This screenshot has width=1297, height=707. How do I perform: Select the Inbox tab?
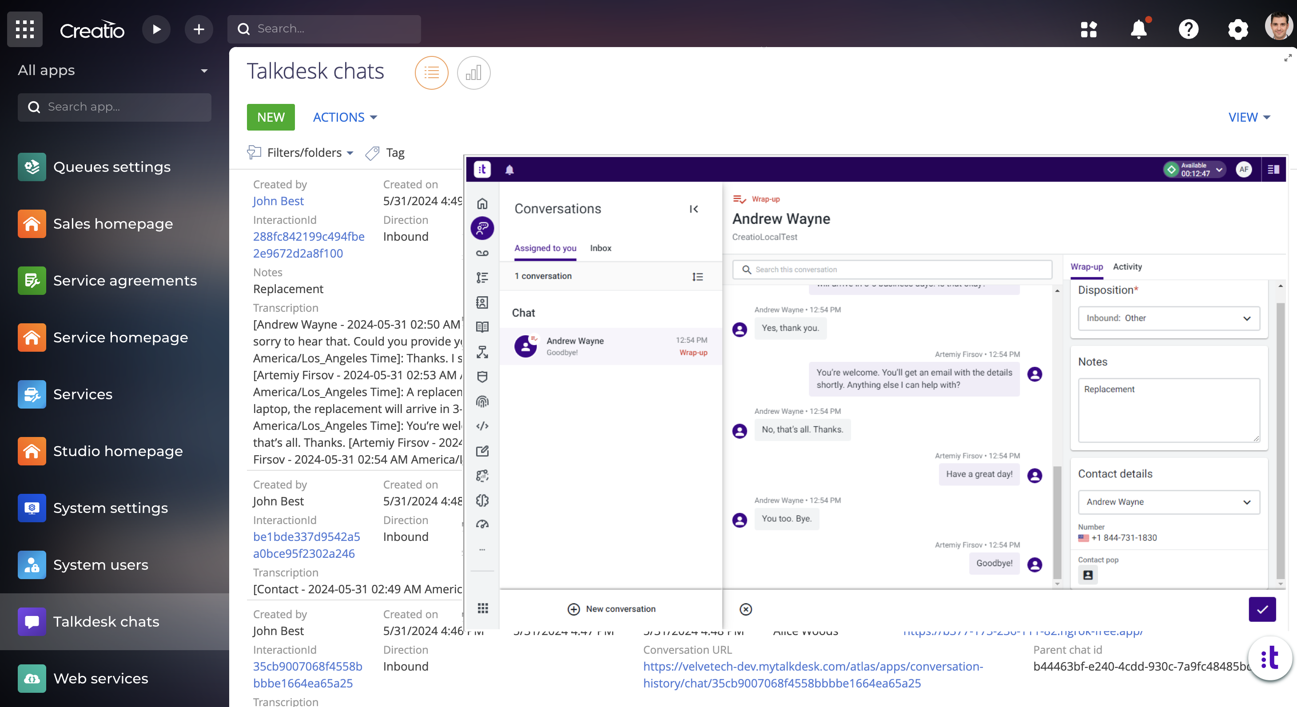tap(601, 248)
